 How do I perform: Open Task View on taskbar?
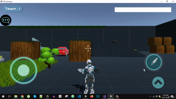[x=9, y=97]
